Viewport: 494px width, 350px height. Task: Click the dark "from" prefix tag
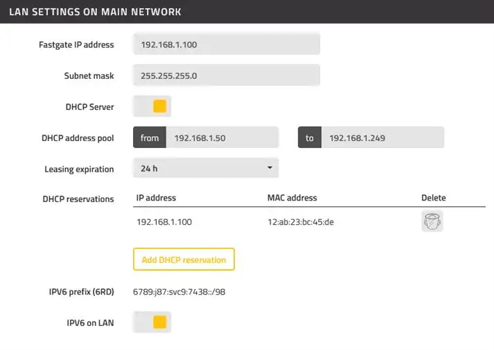tap(150, 138)
